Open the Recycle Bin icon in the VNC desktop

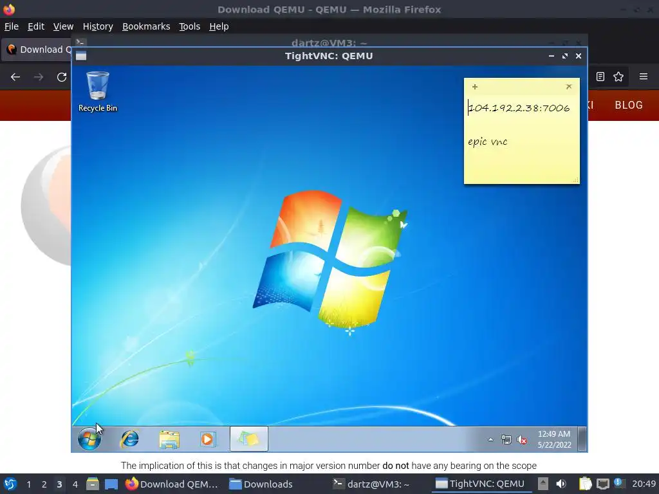[98, 91]
